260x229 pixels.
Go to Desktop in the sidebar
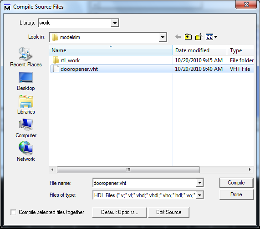25,81
